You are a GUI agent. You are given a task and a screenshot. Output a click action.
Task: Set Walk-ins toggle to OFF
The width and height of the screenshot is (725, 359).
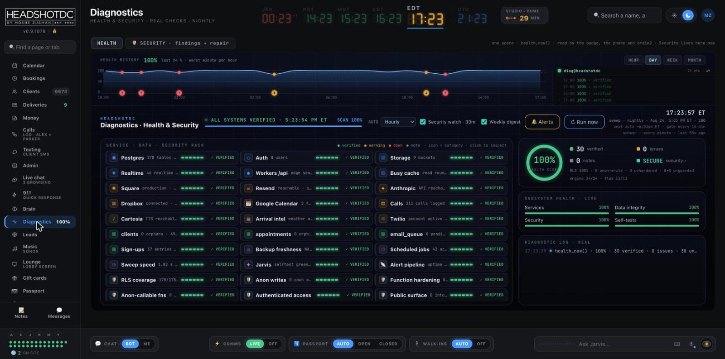tap(481, 344)
